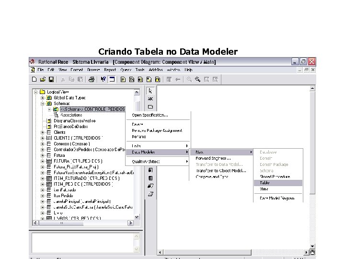Click the Browse Parent toolbar icon
This screenshot has height=259, width=345.
169,80
